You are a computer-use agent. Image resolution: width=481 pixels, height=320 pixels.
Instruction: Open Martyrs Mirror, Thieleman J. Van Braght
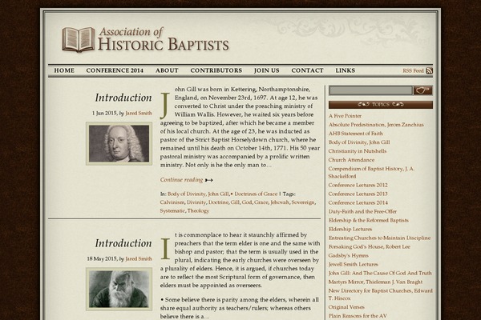(375, 282)
